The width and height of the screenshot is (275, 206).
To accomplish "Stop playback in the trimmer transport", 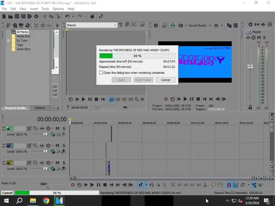I will pyautogui.click(x=96, y=99).
